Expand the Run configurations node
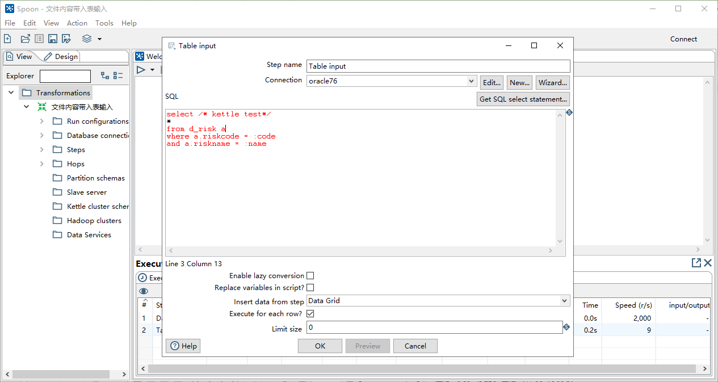This screenshot has height=382, width=718. pyautogui.click(x=41, y=121)
